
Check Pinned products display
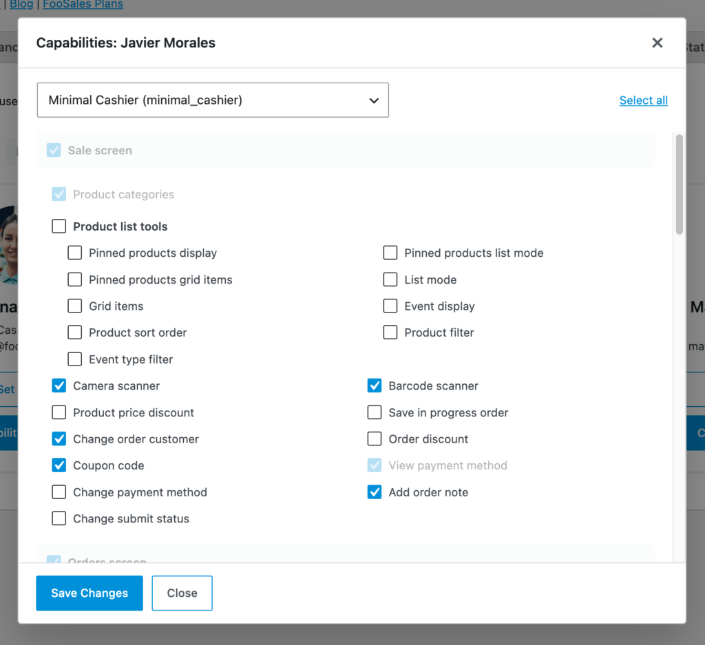(74, 253)
